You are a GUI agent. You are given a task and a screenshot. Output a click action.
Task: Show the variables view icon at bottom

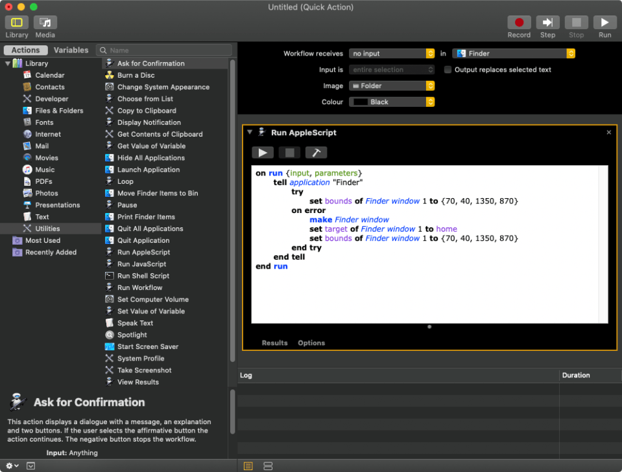tap(268, 466)
